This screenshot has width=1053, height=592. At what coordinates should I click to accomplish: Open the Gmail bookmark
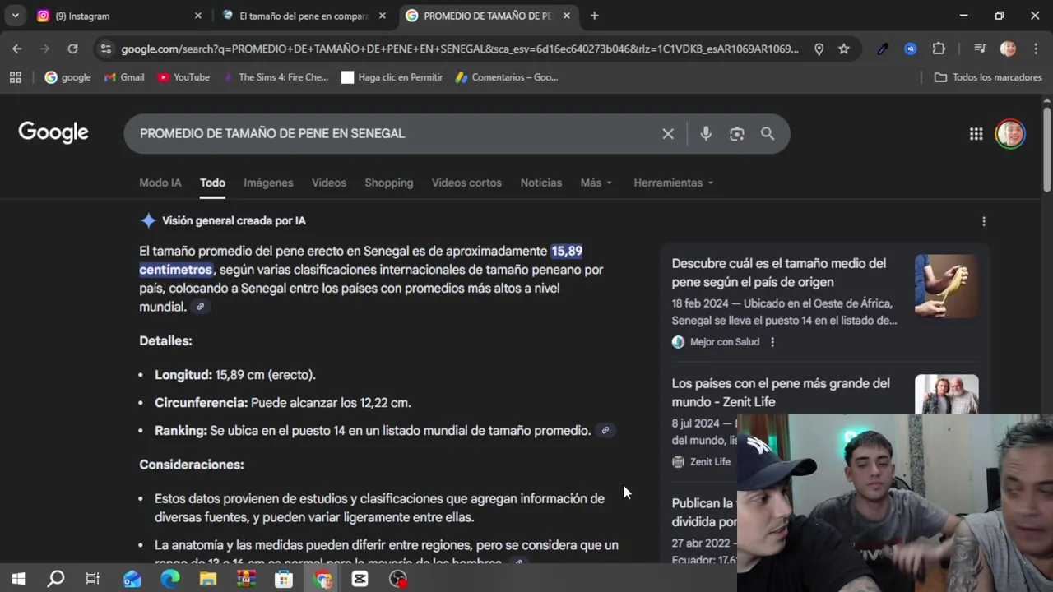[124, 77]
